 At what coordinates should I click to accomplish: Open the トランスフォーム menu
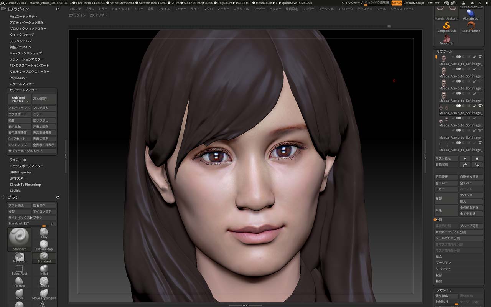coord(402,9)
